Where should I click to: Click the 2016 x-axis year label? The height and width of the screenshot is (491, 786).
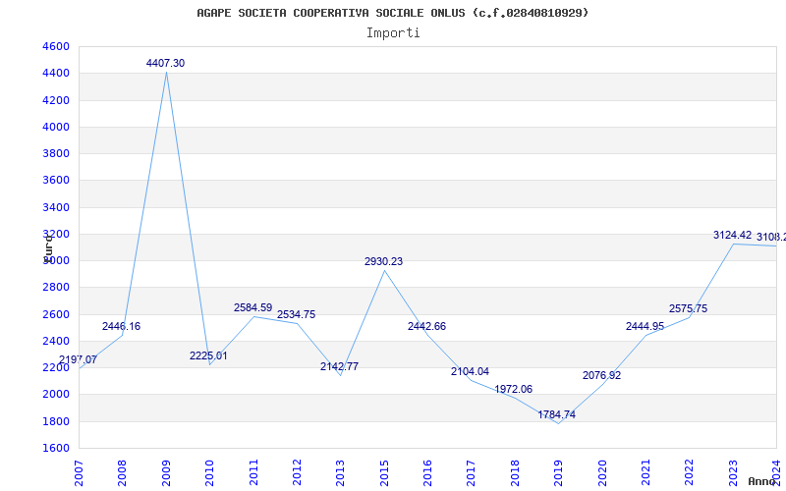pos(427,472)
